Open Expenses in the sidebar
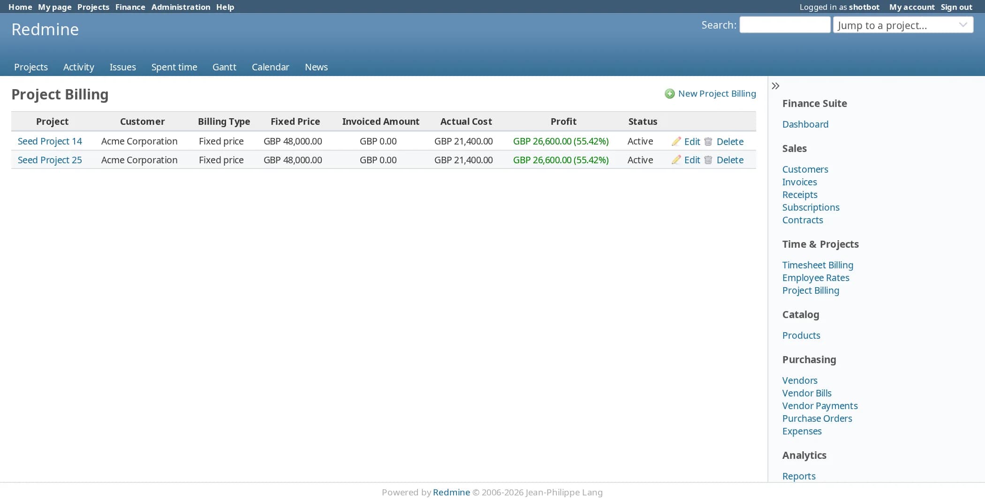The width and height of the screenshot is (985, 502). pyautogui.click(x=802, y=431)
